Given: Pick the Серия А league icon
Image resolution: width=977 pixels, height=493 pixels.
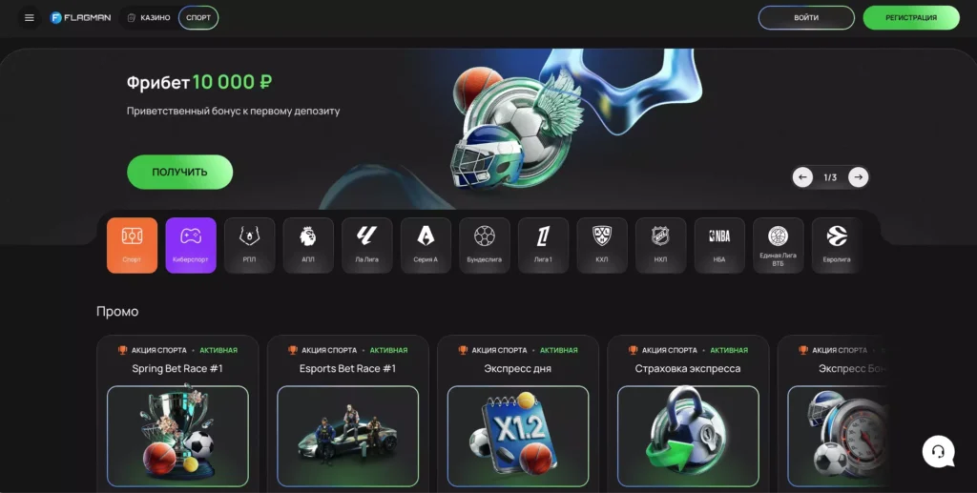Looking at the screenshot, I should click(x=426, y=245).
